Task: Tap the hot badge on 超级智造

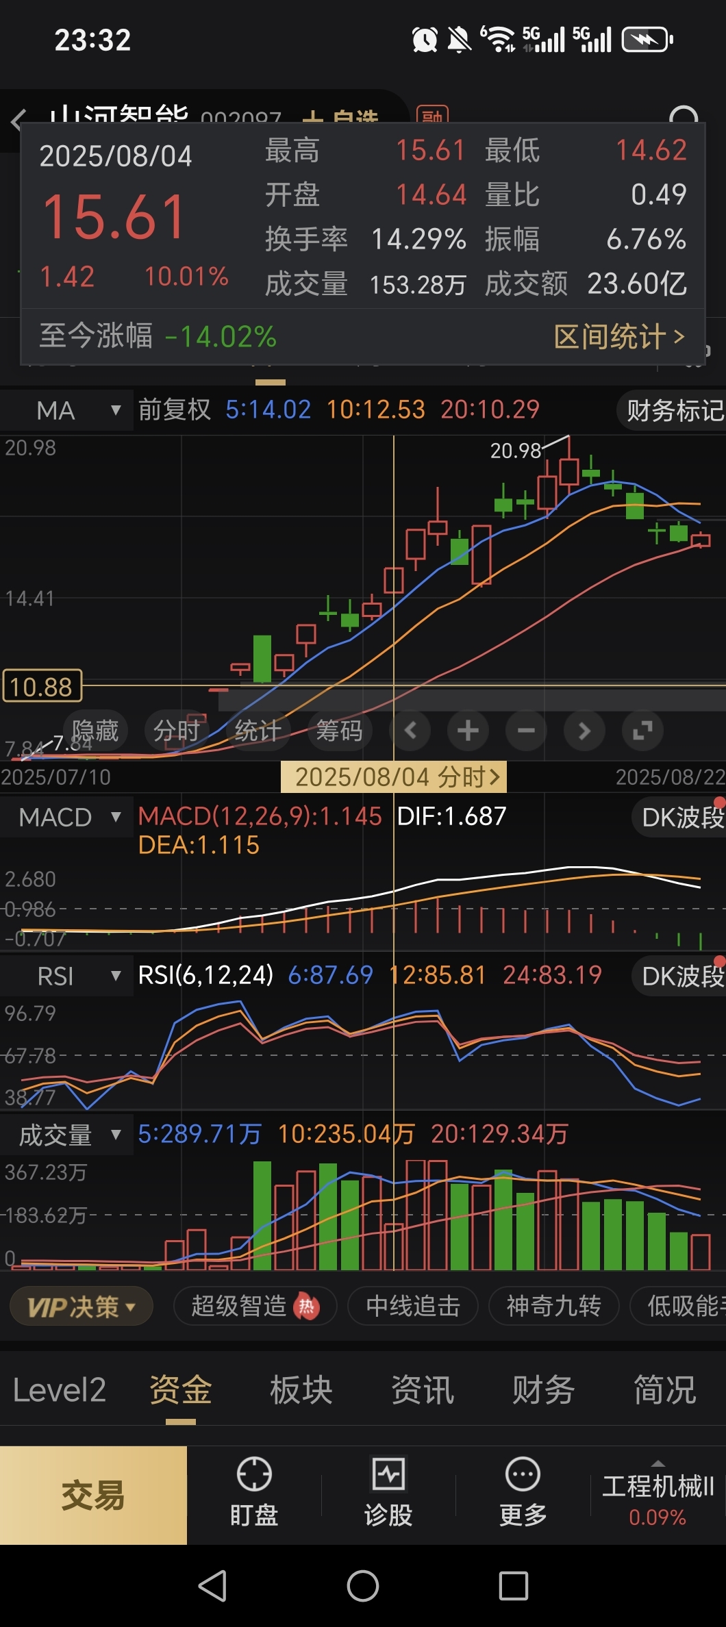Action: coord(306,1307)
